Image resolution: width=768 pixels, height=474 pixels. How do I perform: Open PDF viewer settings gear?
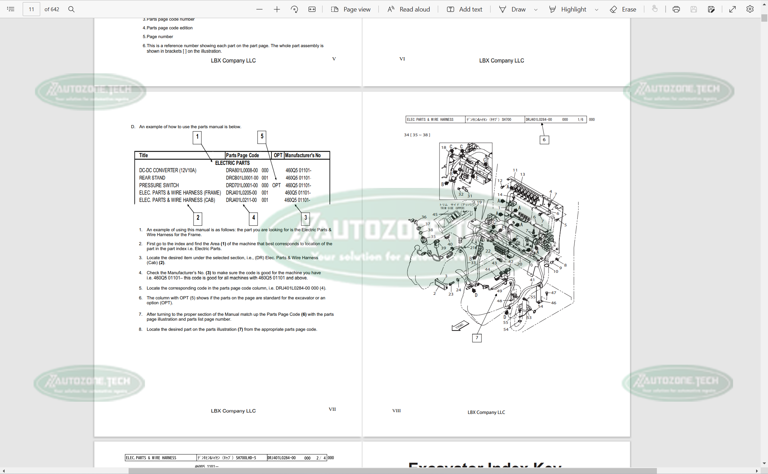pyautogui.click(x=750, y=9)
